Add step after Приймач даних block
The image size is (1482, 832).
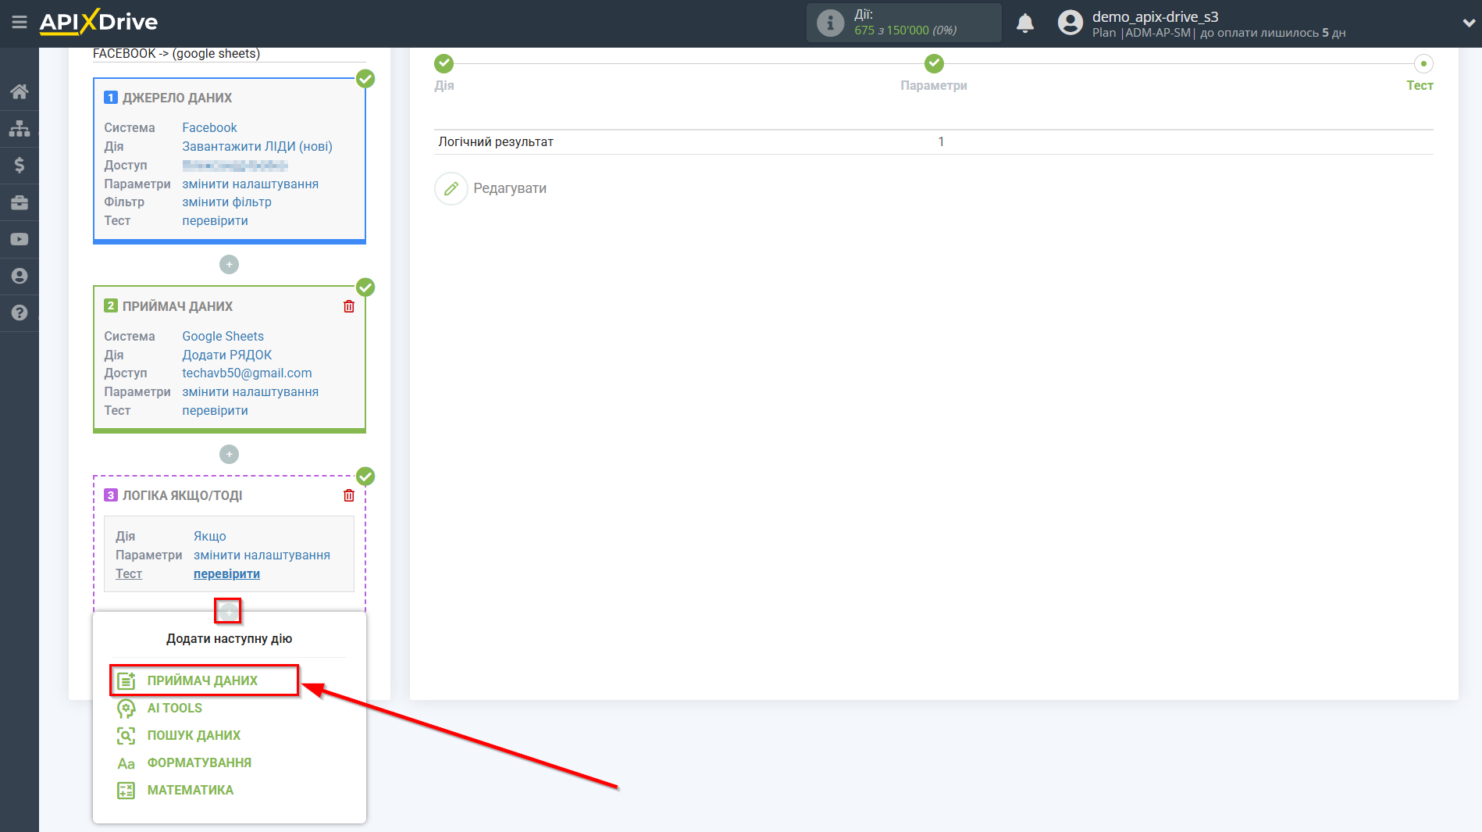pyautogui.click(x=229, y=454)
